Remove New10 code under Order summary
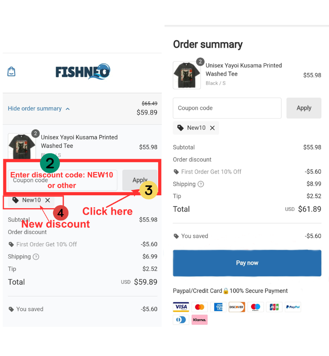 pos(212,128)
